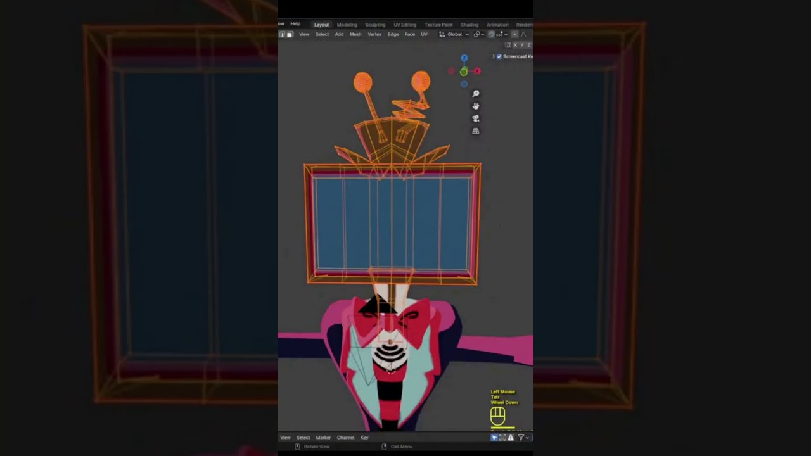Image resolution: width=811 pixels, height=456 pixels.
Task: Open the dope sheet Select menu
Action: tap(303, 438)
